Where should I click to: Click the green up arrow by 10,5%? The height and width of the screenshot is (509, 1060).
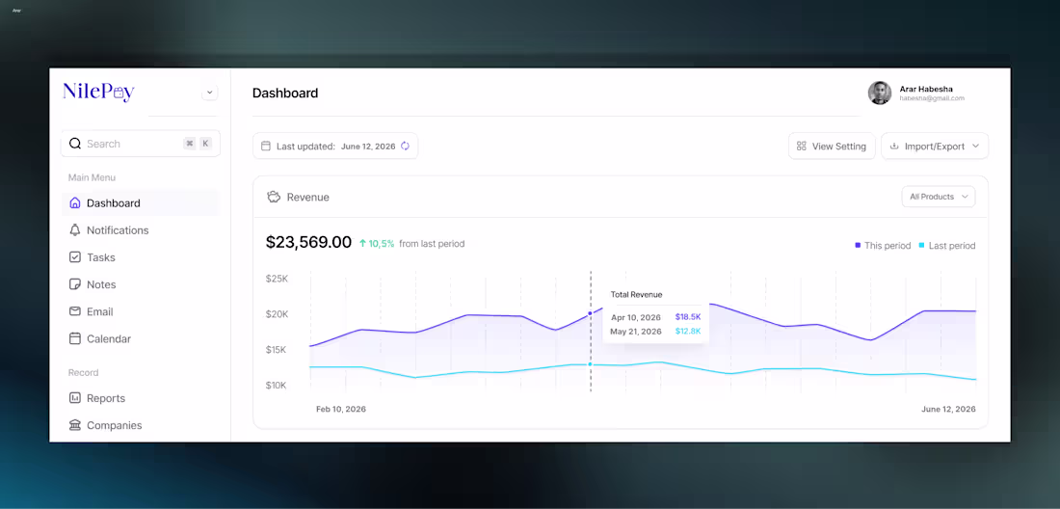363,243
